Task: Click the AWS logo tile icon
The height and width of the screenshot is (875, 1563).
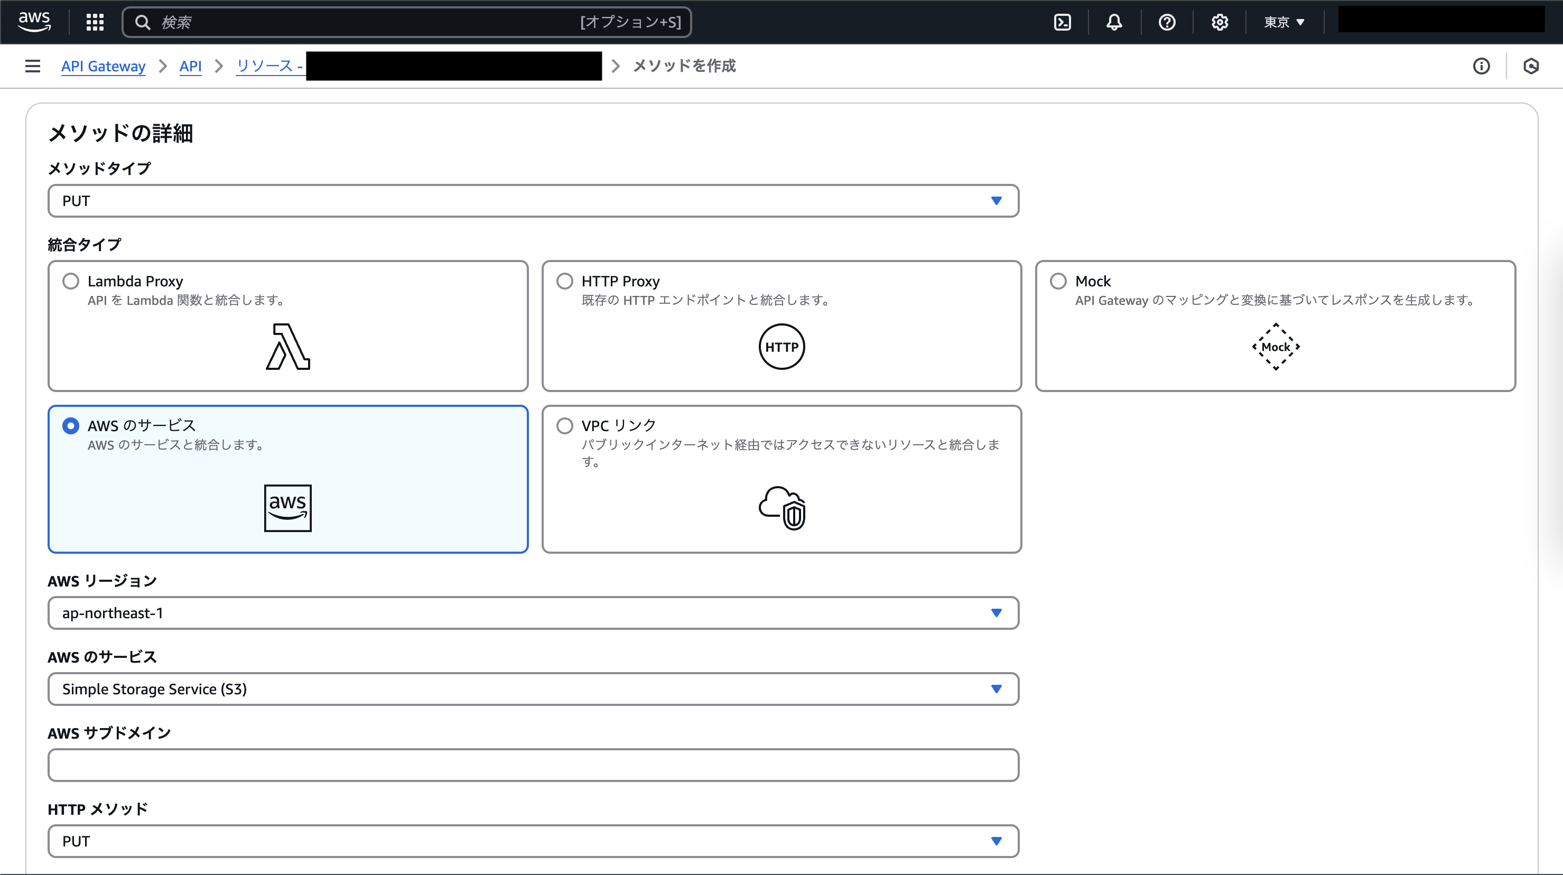Action: [287, 508]
